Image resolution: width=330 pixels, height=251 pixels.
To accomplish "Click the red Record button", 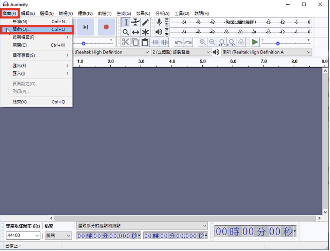I will pyautogui.click(x=106, y=27).
